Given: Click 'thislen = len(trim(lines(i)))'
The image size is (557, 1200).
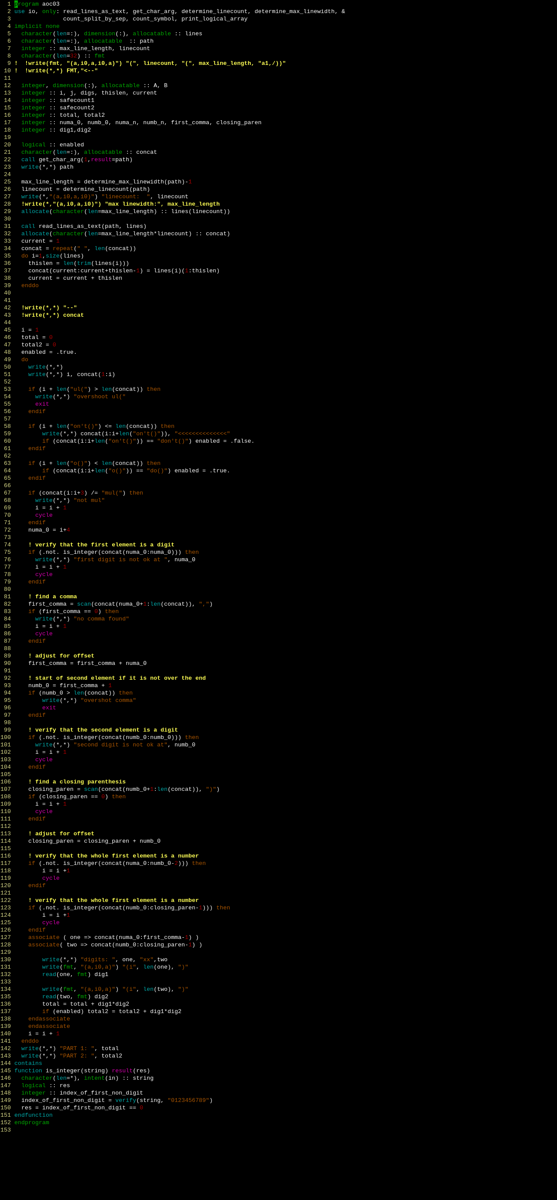Looking at the screenshot, I should (79, 264).
